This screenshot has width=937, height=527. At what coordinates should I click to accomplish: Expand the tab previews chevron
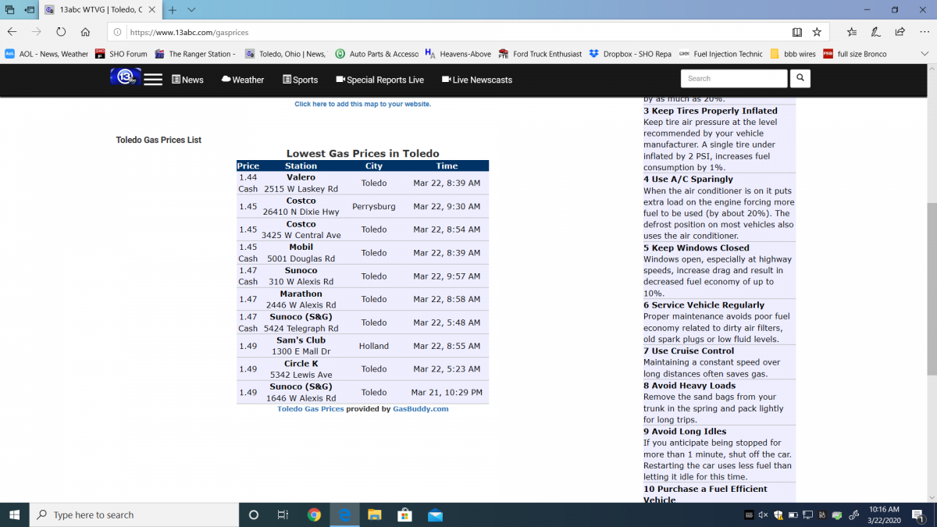[x=191, y=10]
